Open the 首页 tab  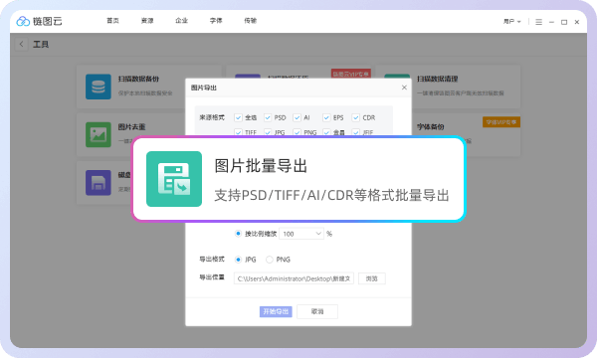tap(112, 21)
